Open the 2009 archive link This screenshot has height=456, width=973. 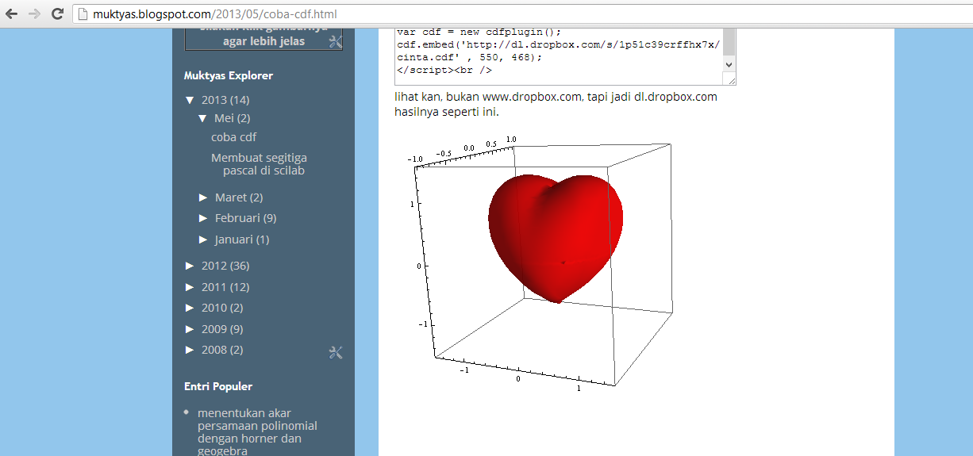tap(214, 329)
